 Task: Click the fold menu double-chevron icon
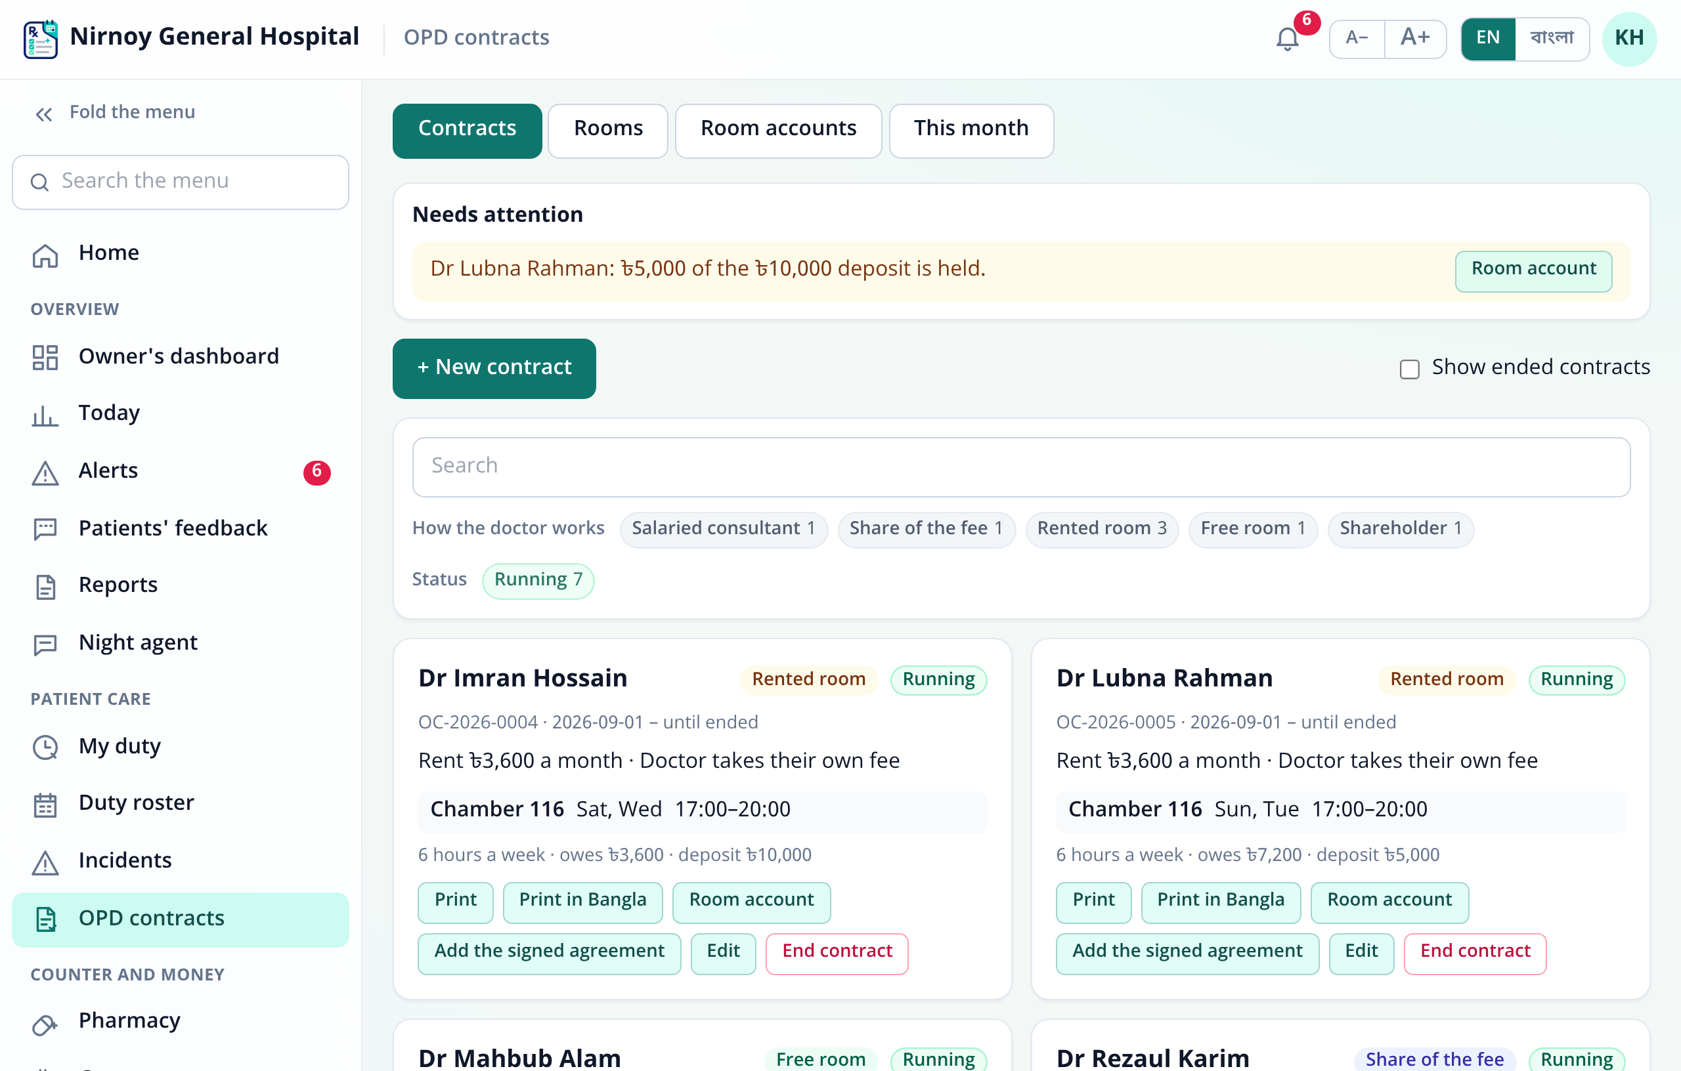[44, 114]
